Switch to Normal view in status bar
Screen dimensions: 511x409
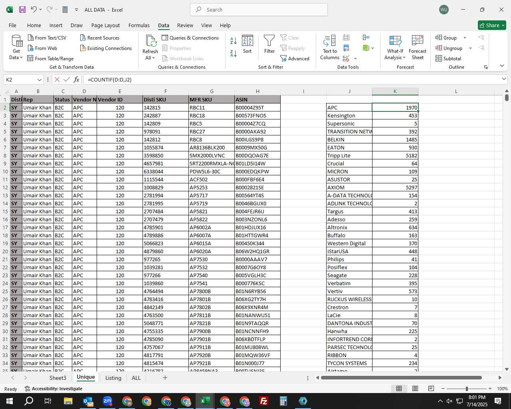pyautogui.click(x=399, y=389)
